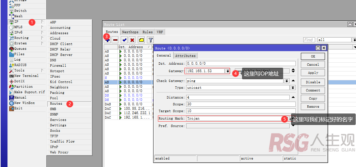This screenshot has width=356, height=167.
Task: Click Cancel in the Route dialog
Action: 313,65
